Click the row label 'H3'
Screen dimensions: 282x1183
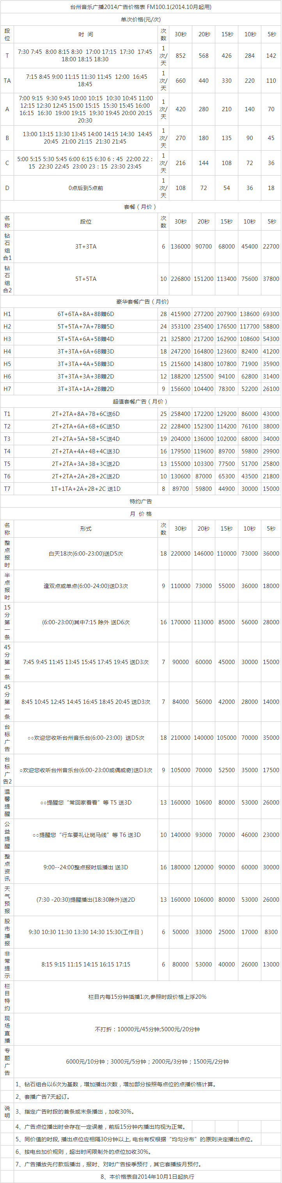click(7, 339)
